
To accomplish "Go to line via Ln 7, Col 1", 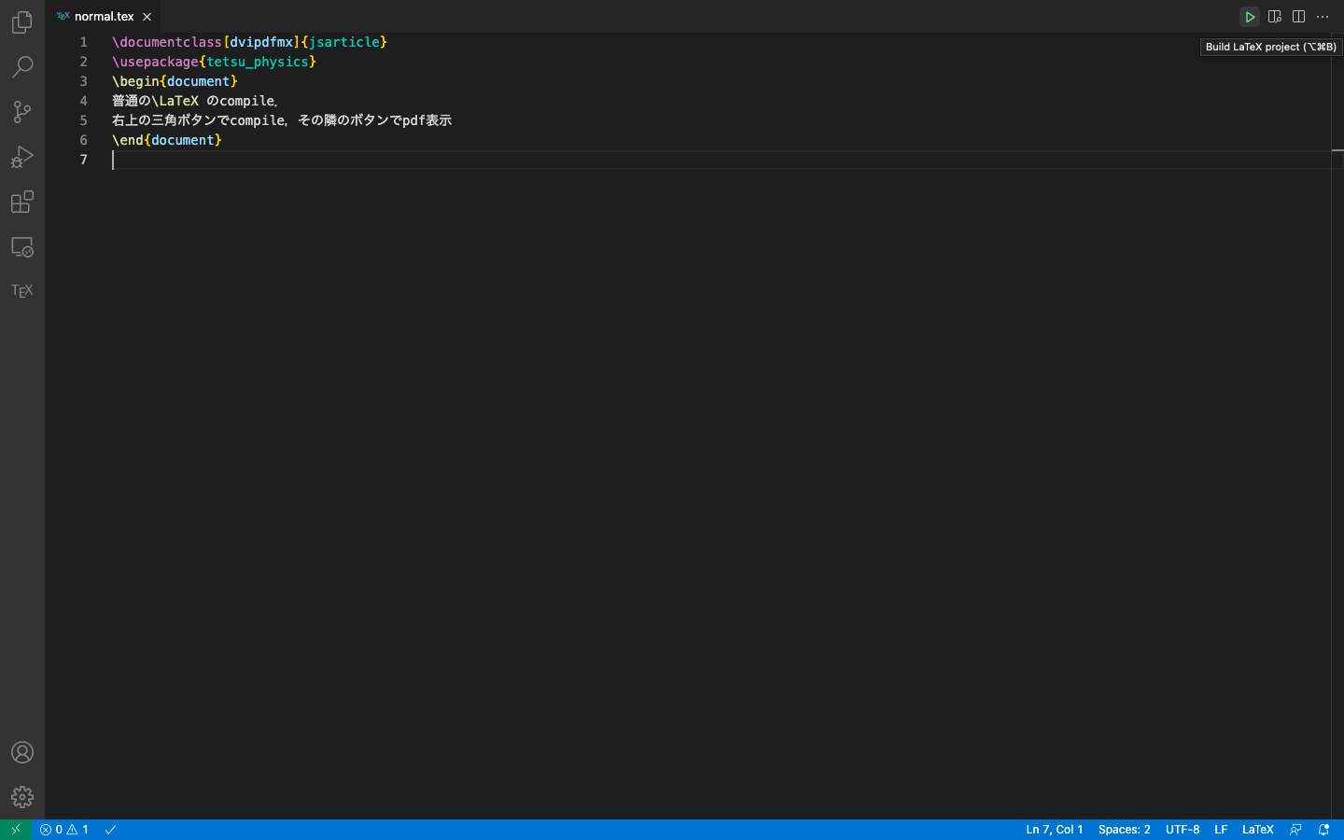I will pos(1055,830).
